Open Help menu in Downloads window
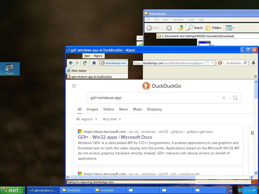 click(201, 20)
